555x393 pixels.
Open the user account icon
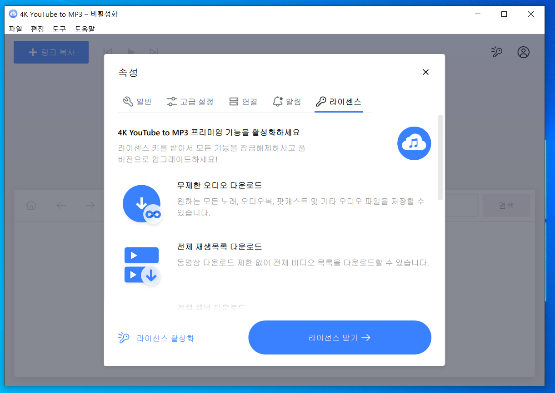(524, 52)
